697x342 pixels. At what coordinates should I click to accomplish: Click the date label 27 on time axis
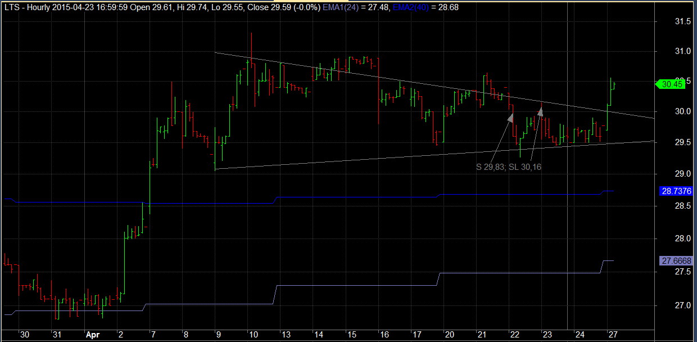click(613, 334)
